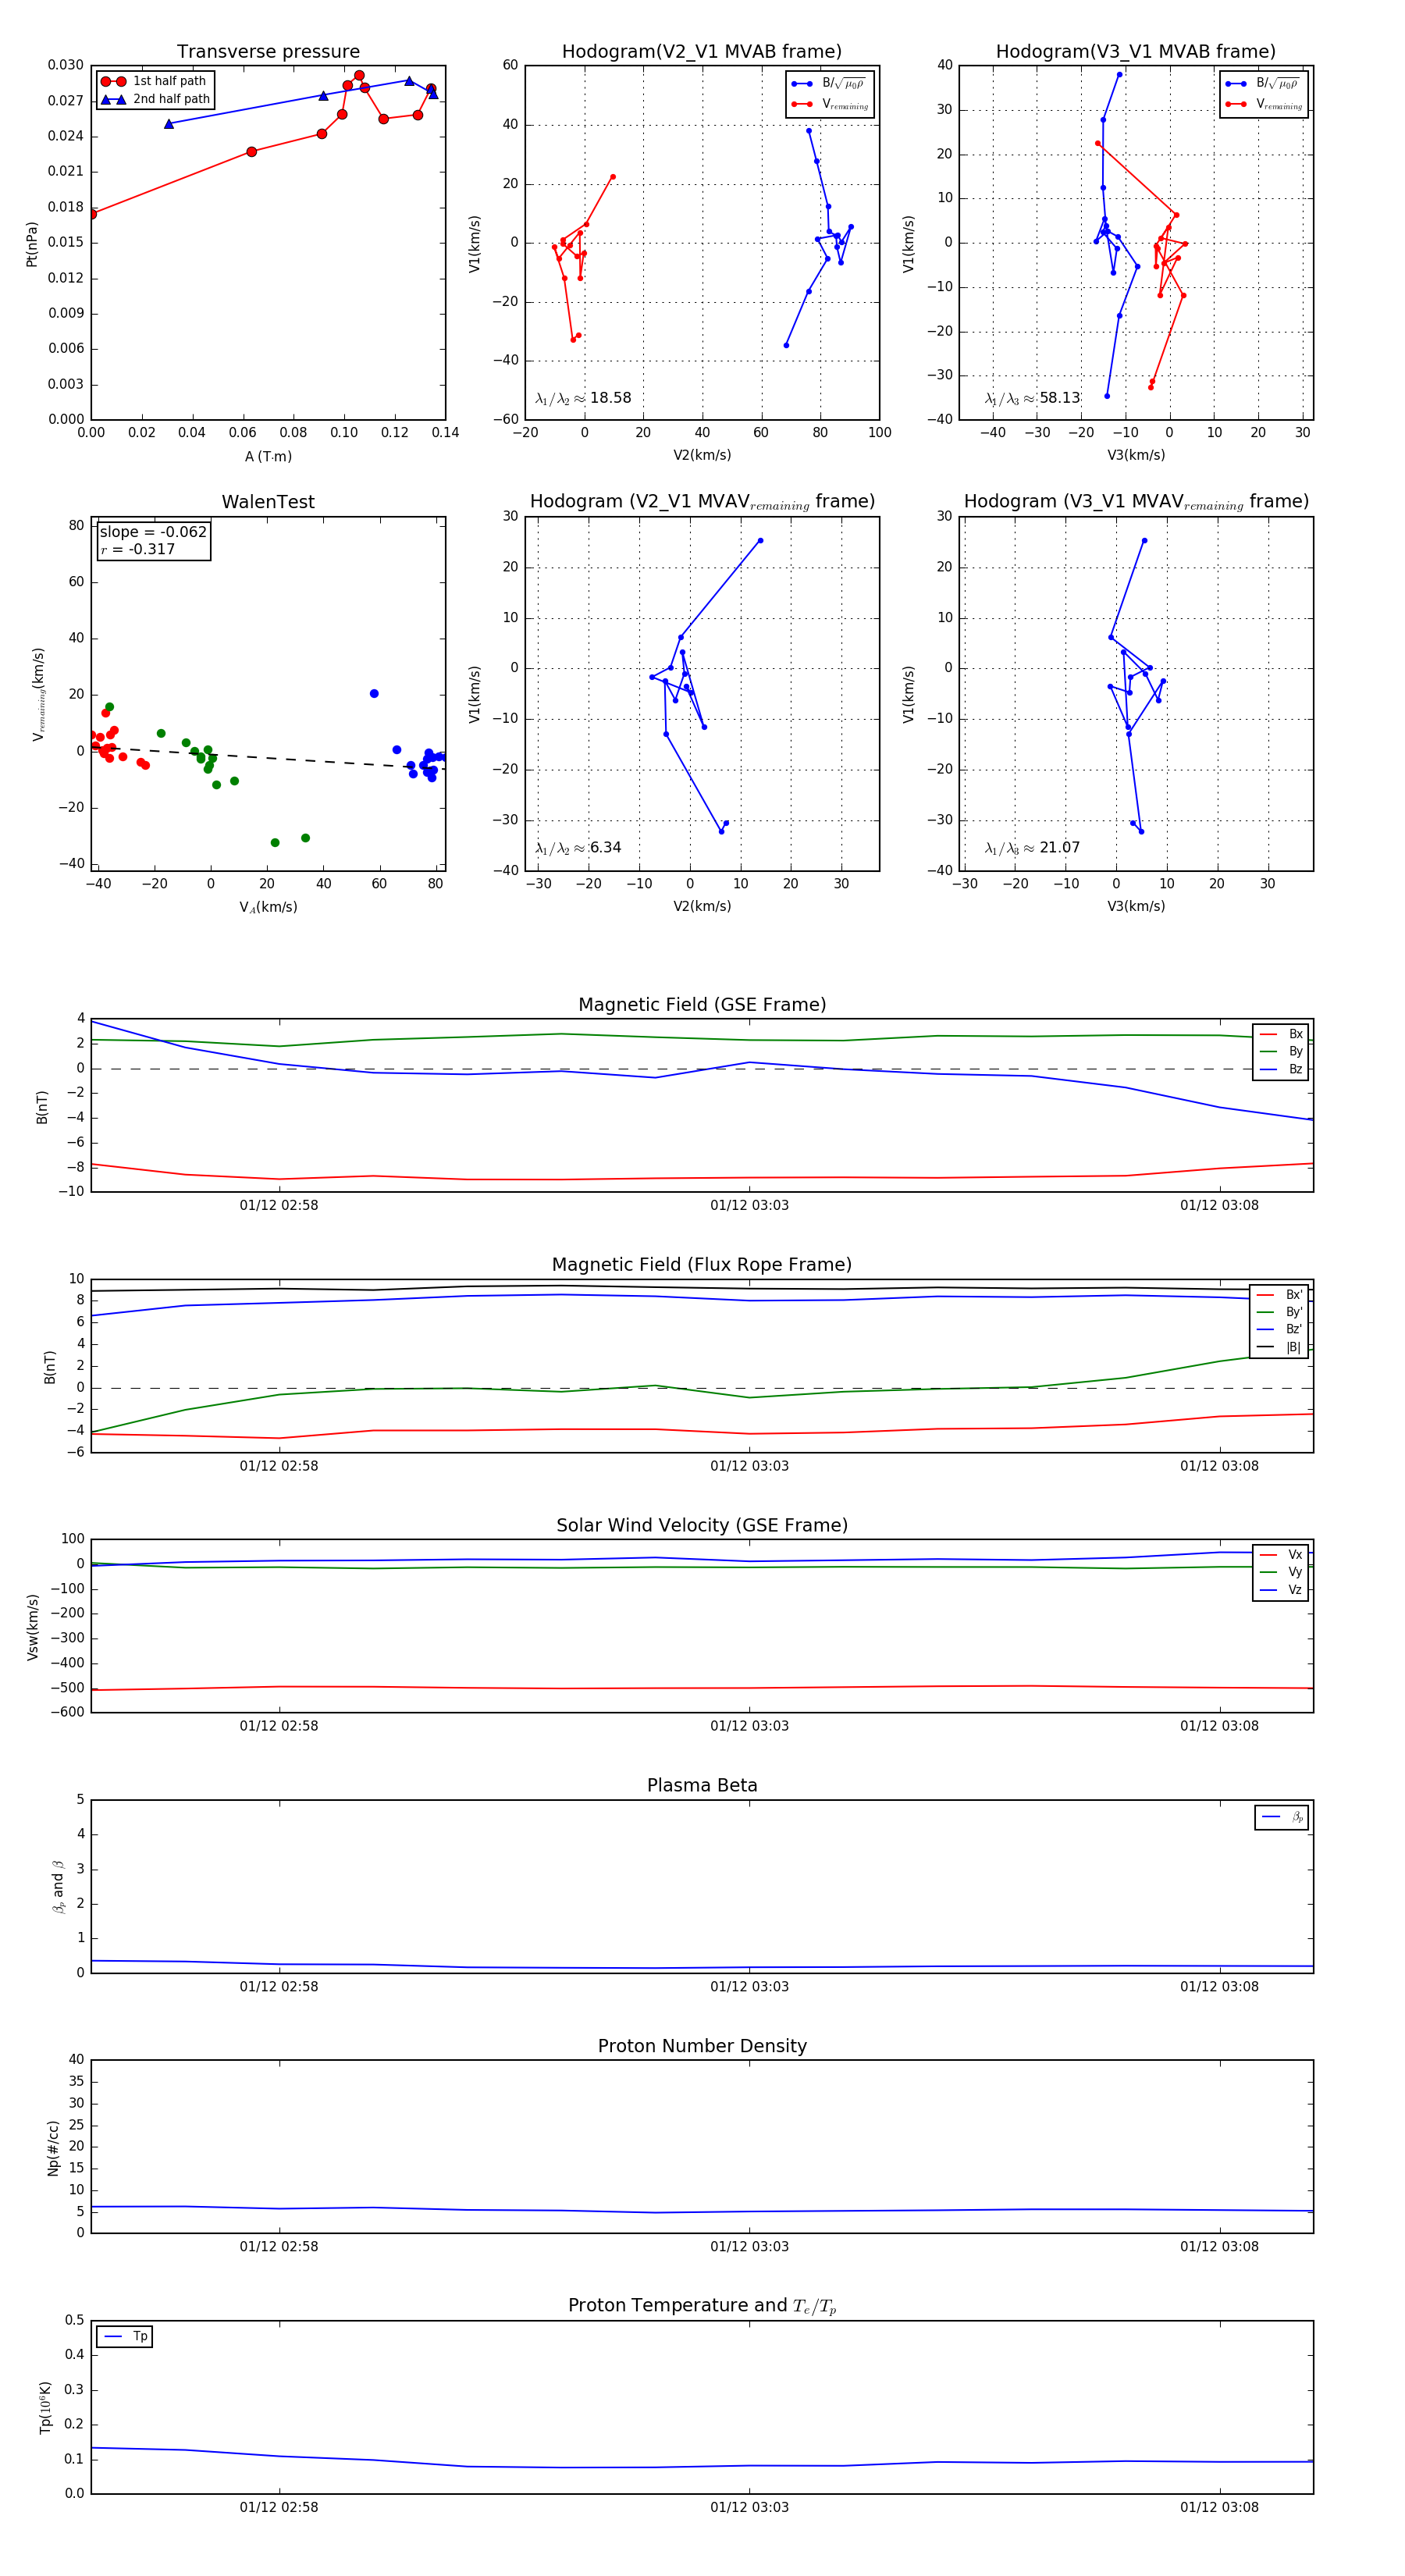The height and width of the screenshot is (2576, 1405).
Task: Click the eigenvalue ratio value 58.13
Action: point(1059,398)
